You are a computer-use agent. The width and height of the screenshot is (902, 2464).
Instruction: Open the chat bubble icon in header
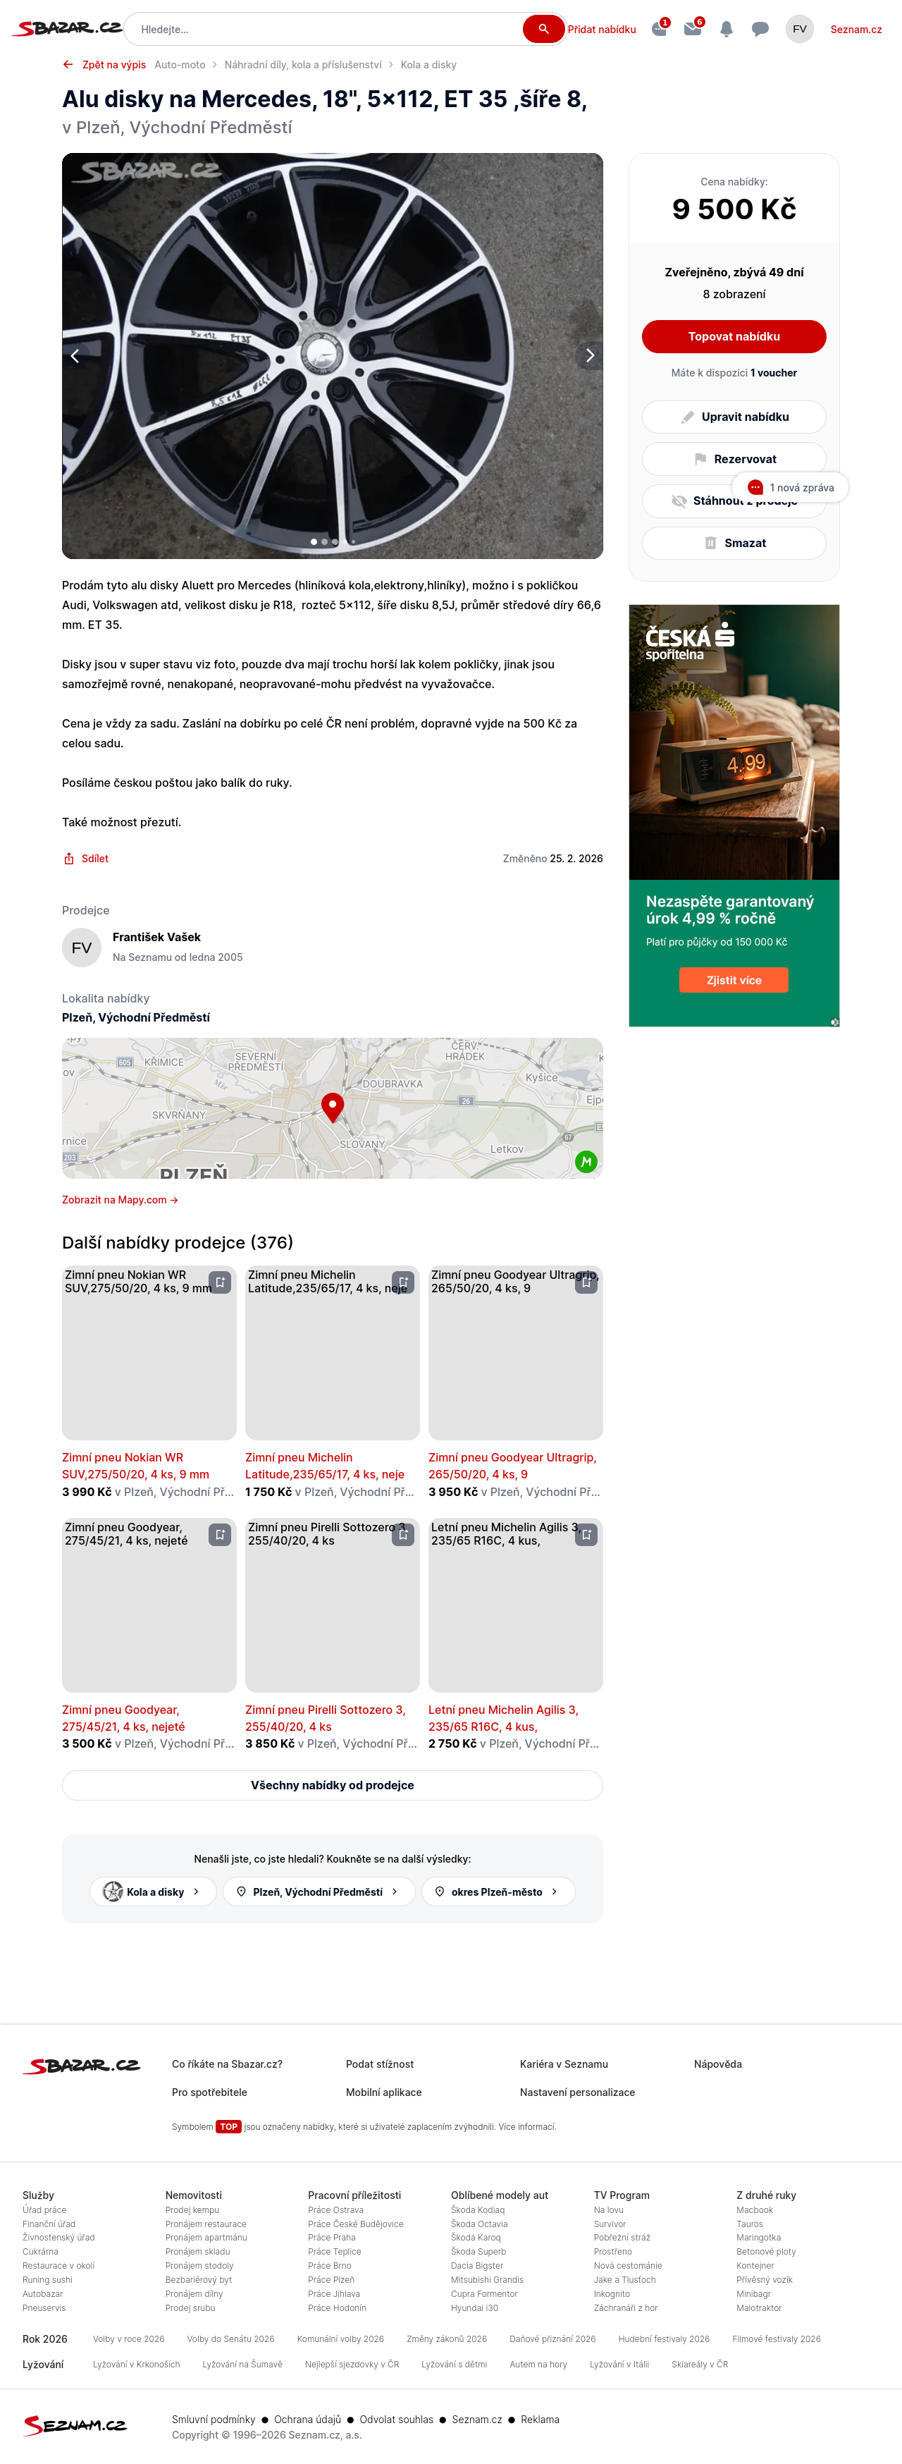click(x=760, y=29)
